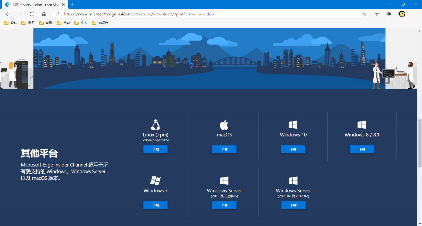Image resolution: width=422 pixels, height=226 pixels.
Task: Open a new tab with plus button
Action: click(72, 4)
